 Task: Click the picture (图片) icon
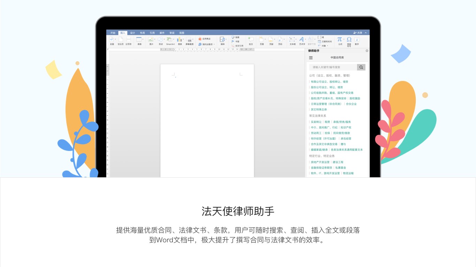coord(151,40)
